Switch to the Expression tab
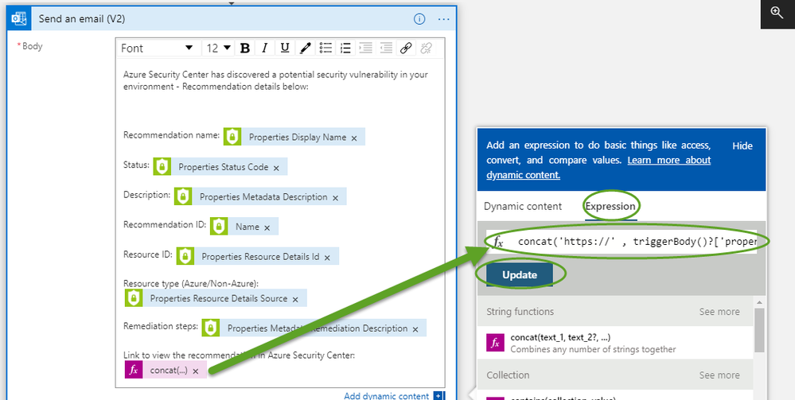 [x=610, y=206]
